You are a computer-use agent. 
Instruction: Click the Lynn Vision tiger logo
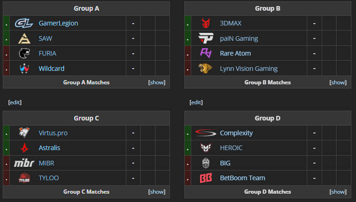(x=205, y=69)
